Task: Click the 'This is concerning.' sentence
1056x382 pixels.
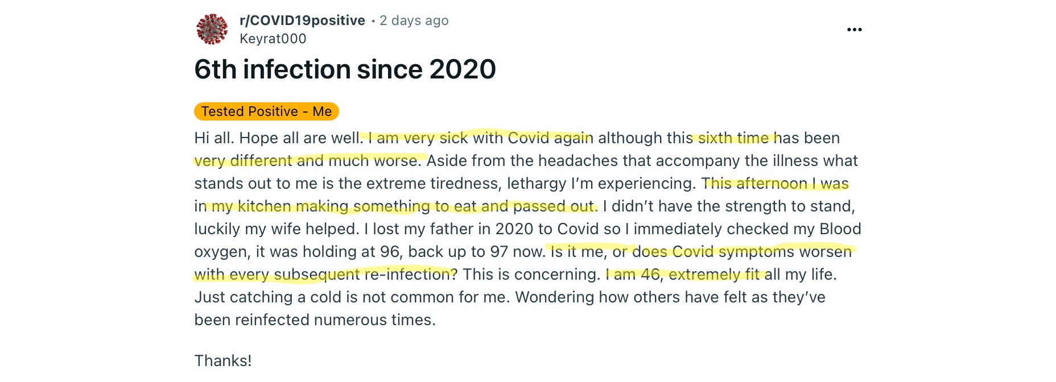Action: (531, 275)
